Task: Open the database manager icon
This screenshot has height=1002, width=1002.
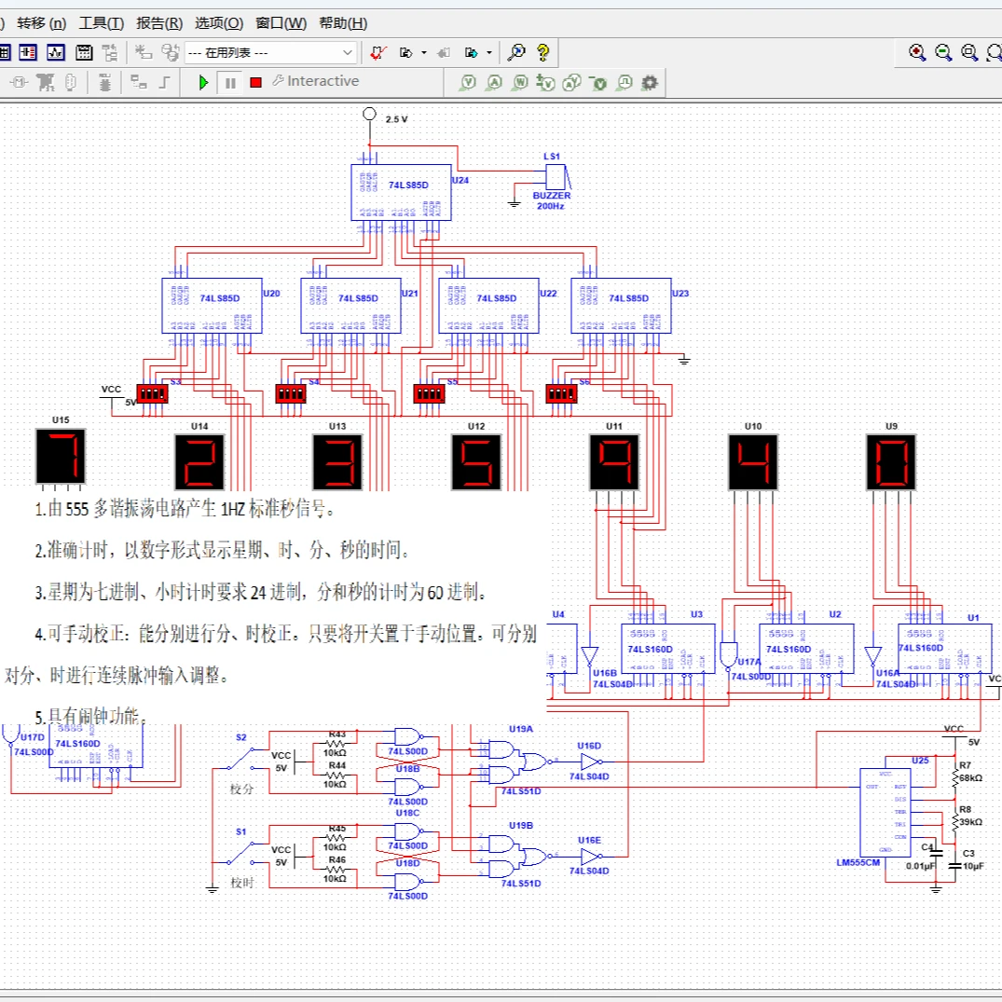Action: (170, 52)
